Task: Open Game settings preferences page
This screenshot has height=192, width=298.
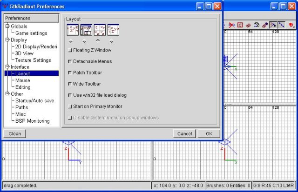Action: pyautogui.click(x=31, y=33)
